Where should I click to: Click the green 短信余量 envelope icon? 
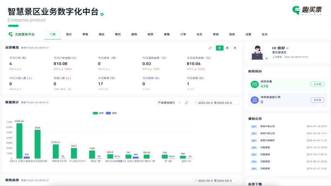point(254,84)
